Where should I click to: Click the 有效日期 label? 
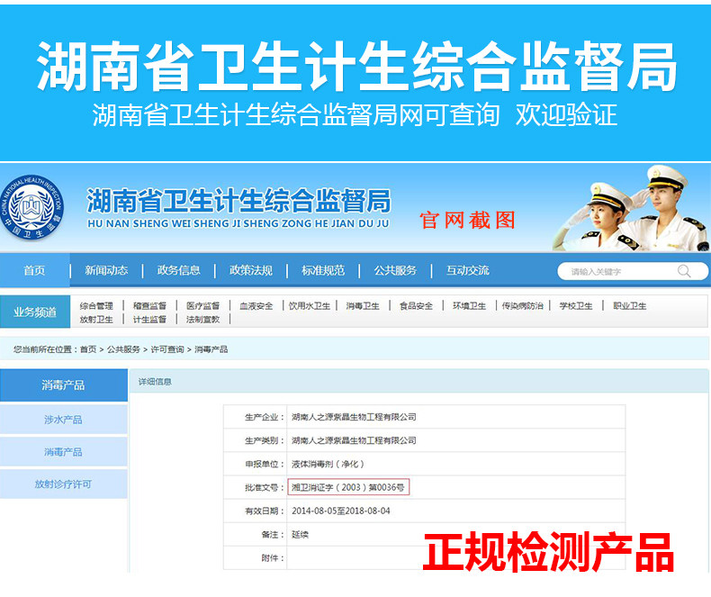[x=265, y=511]
